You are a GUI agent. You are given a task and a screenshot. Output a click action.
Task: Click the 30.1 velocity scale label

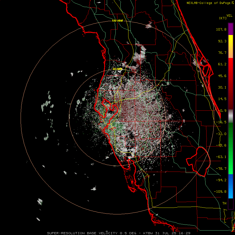coord(222,87)
